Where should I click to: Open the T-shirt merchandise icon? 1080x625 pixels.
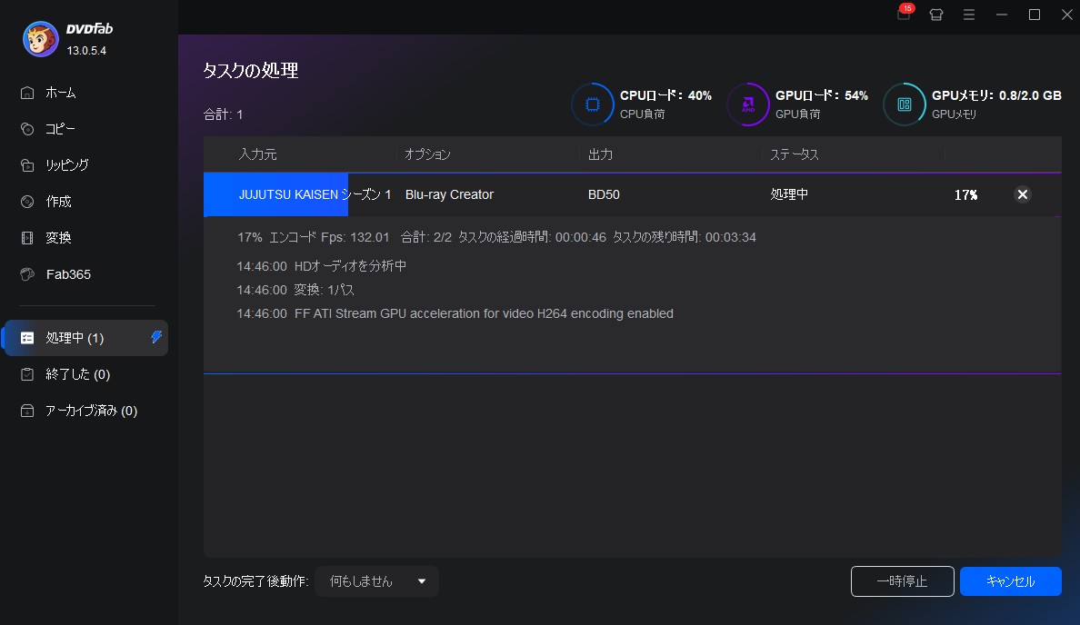[935, 15]
